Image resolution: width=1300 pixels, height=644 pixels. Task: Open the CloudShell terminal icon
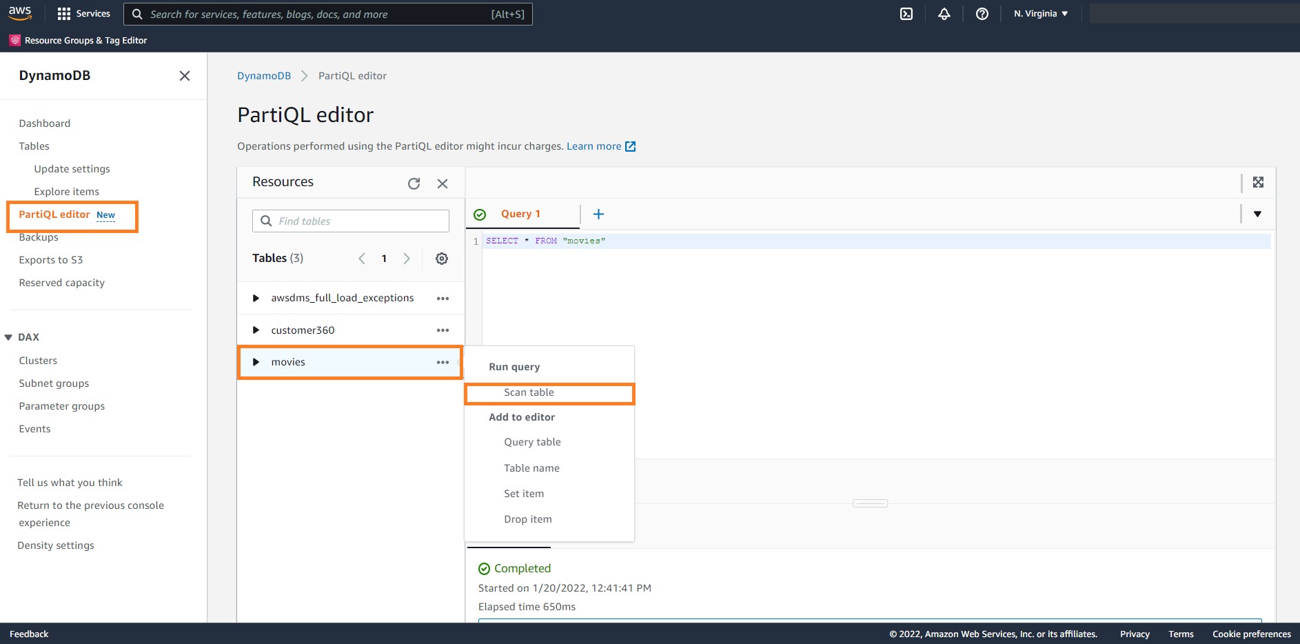pos(906,14)
